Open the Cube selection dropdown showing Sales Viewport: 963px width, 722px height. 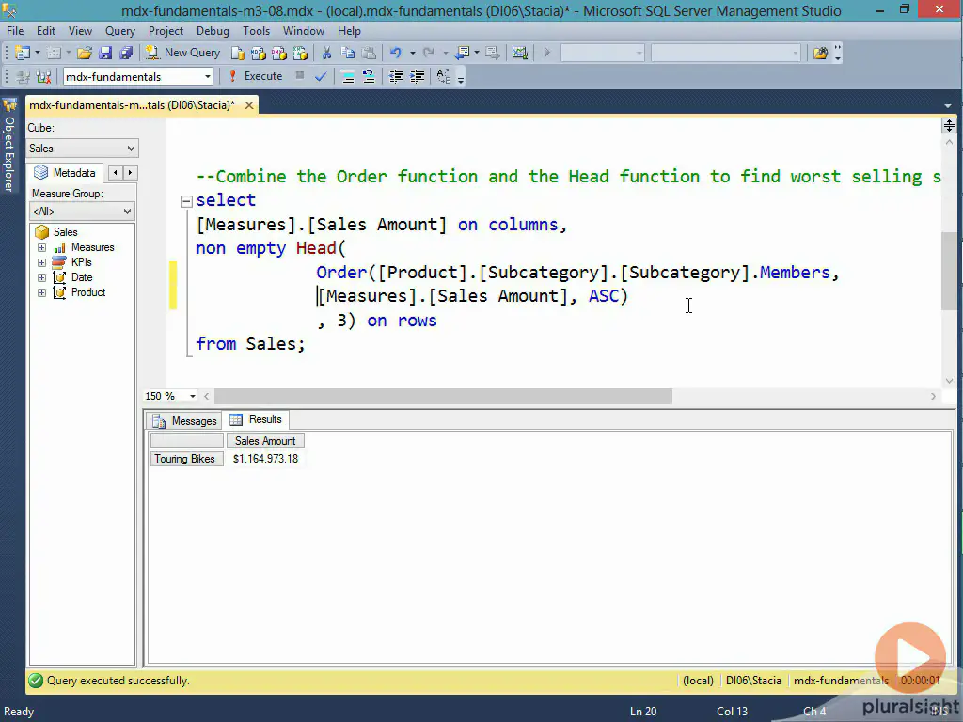click(x=131, y=149)
